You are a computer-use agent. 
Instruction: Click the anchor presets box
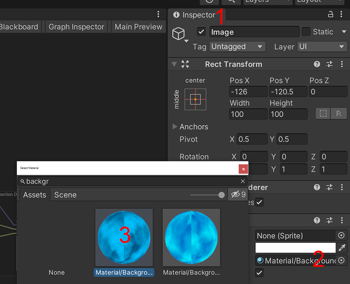195,99
